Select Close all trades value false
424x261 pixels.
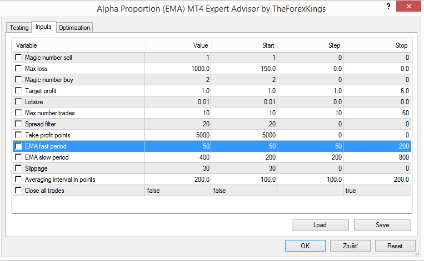tap(178, 191)
